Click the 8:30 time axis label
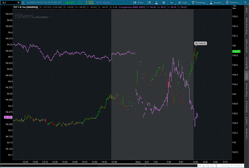The width and height of the screenshot is (249, 168). pyautogui.click(x=196, y=162)
